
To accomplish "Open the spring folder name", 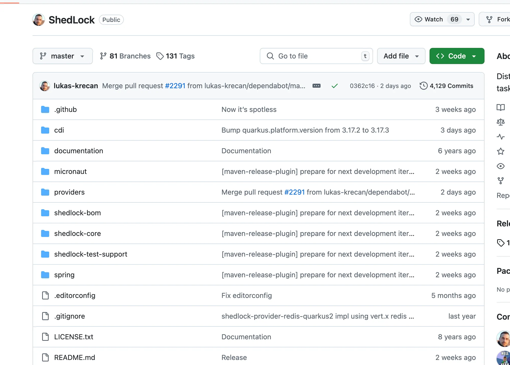I will (x=64, y=275).
